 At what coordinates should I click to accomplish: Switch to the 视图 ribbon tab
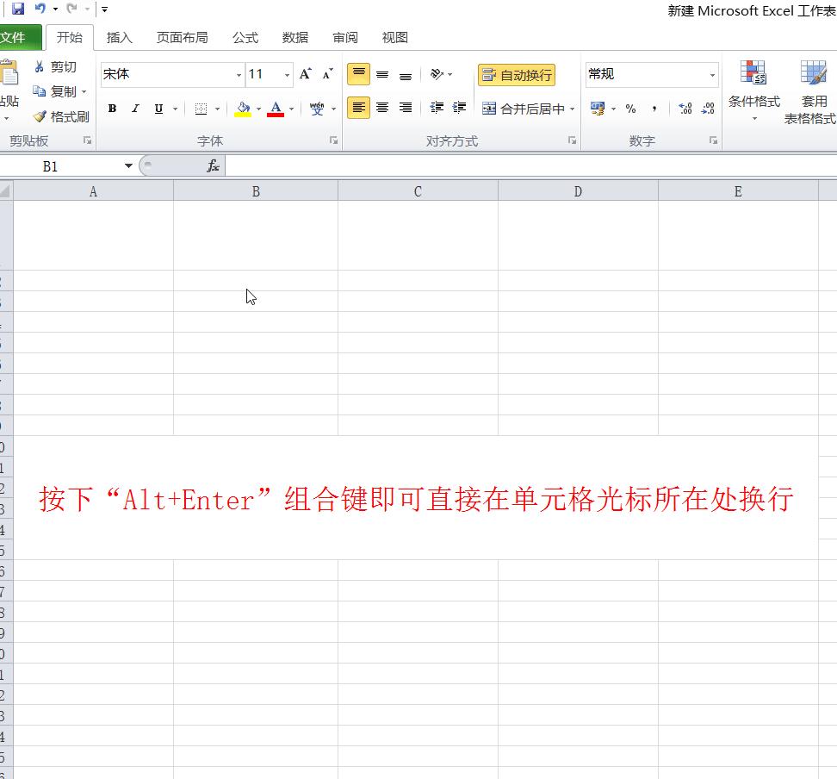394,37
